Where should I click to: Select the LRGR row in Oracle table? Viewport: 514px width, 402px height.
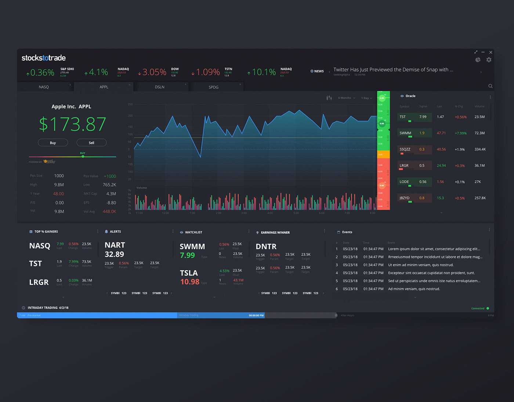click(442, 166)
